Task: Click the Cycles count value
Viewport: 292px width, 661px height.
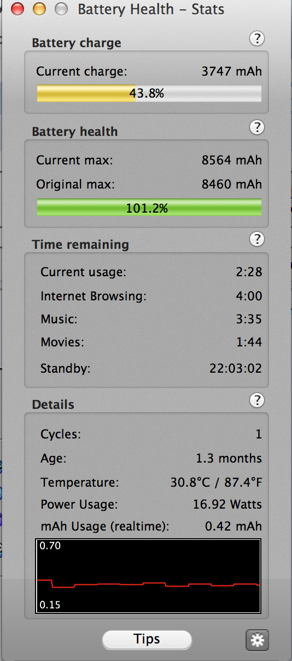Action: click(x=259, y=435)
